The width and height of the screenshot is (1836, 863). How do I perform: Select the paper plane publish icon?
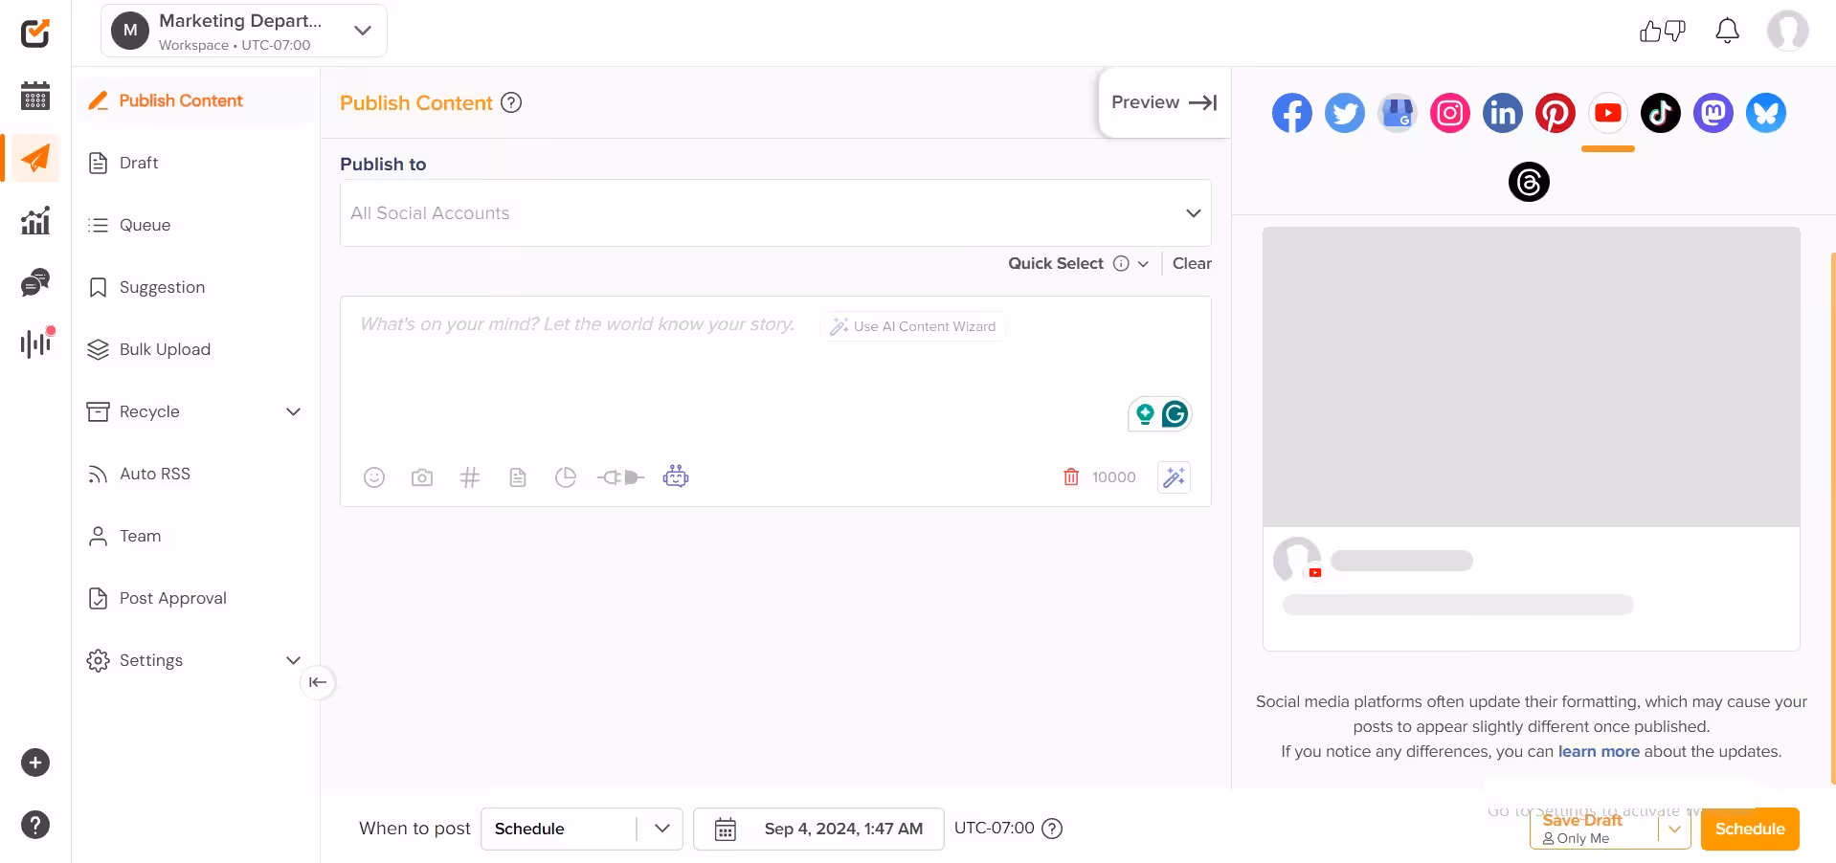point(35,158)
